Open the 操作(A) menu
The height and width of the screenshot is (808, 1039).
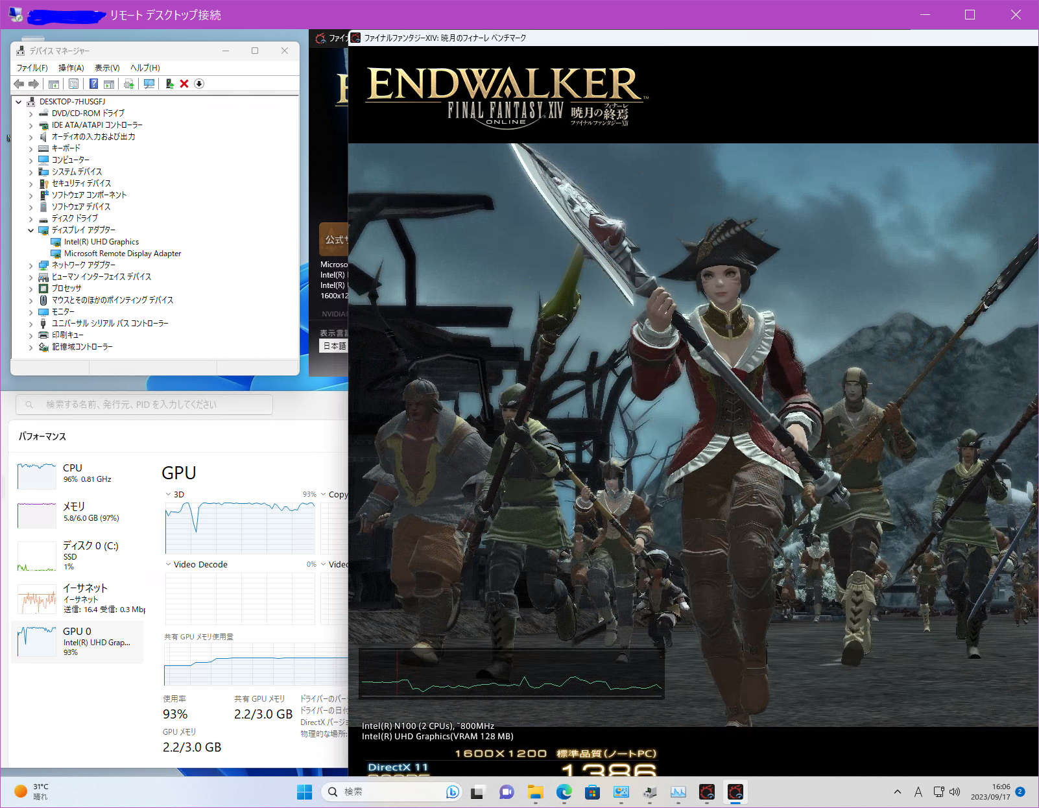tap(71, 67)
